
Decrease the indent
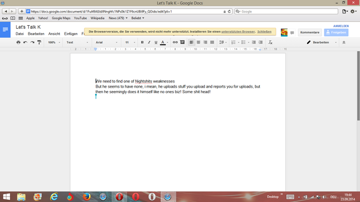tap(254, 43)
